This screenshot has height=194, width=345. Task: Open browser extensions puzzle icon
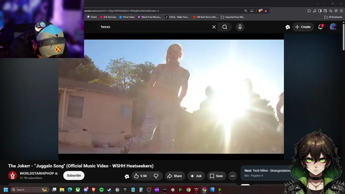pyautogui.click(x=309, y=11)
